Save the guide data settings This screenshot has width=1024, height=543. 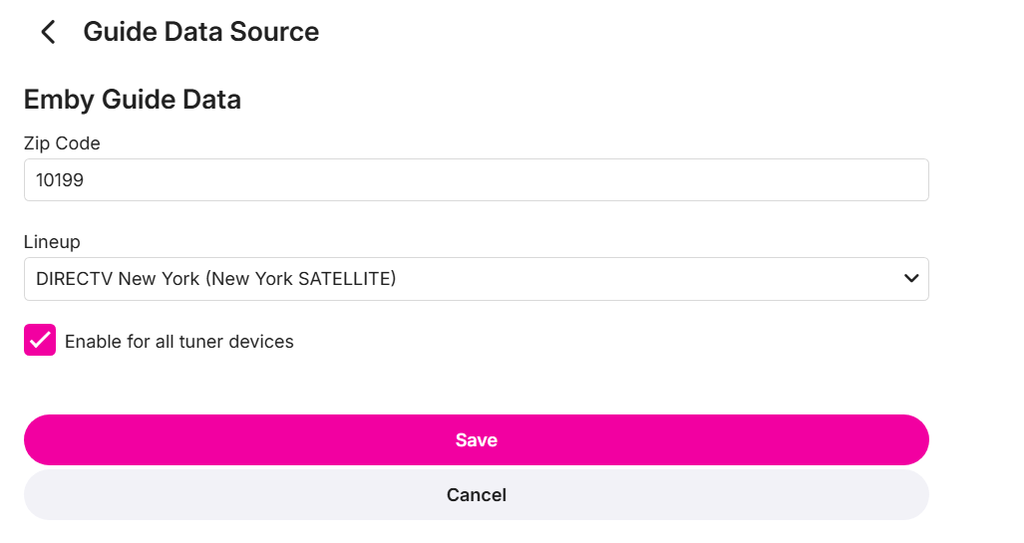tap(476, 439)
